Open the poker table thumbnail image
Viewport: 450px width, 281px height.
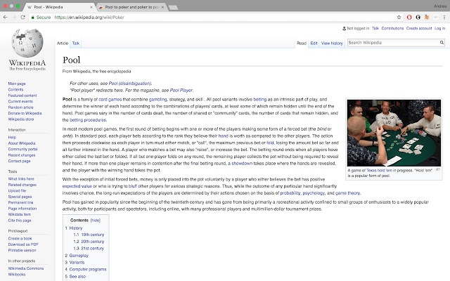coord(394,133)
